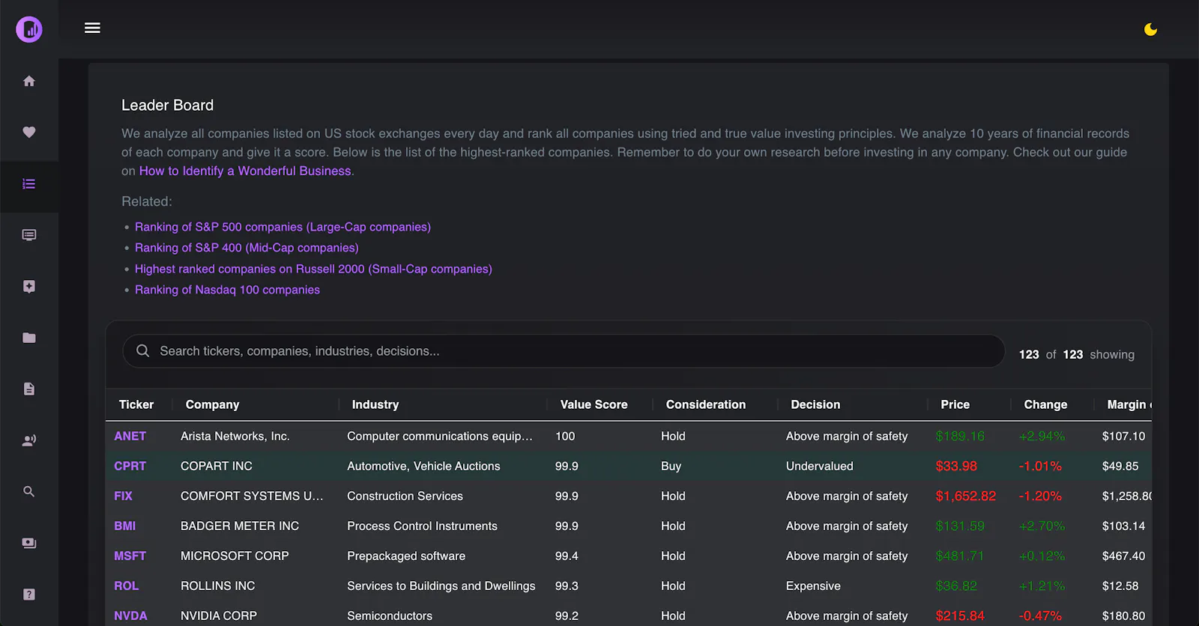The width and height of the screenshot is (1199, 626).
Task: Click the $481.71 price value
Action: pyautogui.click(x=960, y=556)
